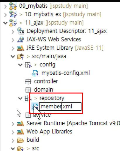Collapse the repository package node
120x151 pixels.
(20, 98)
